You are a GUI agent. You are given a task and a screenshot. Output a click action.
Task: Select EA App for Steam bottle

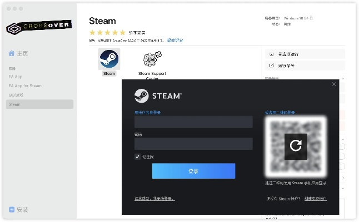[25, 85]
